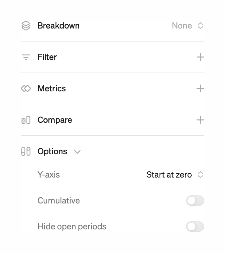The height and width of the screenshot is (254, 225).
Task: Add a filter with the plus icon
Action: click(x=200, y=57)
